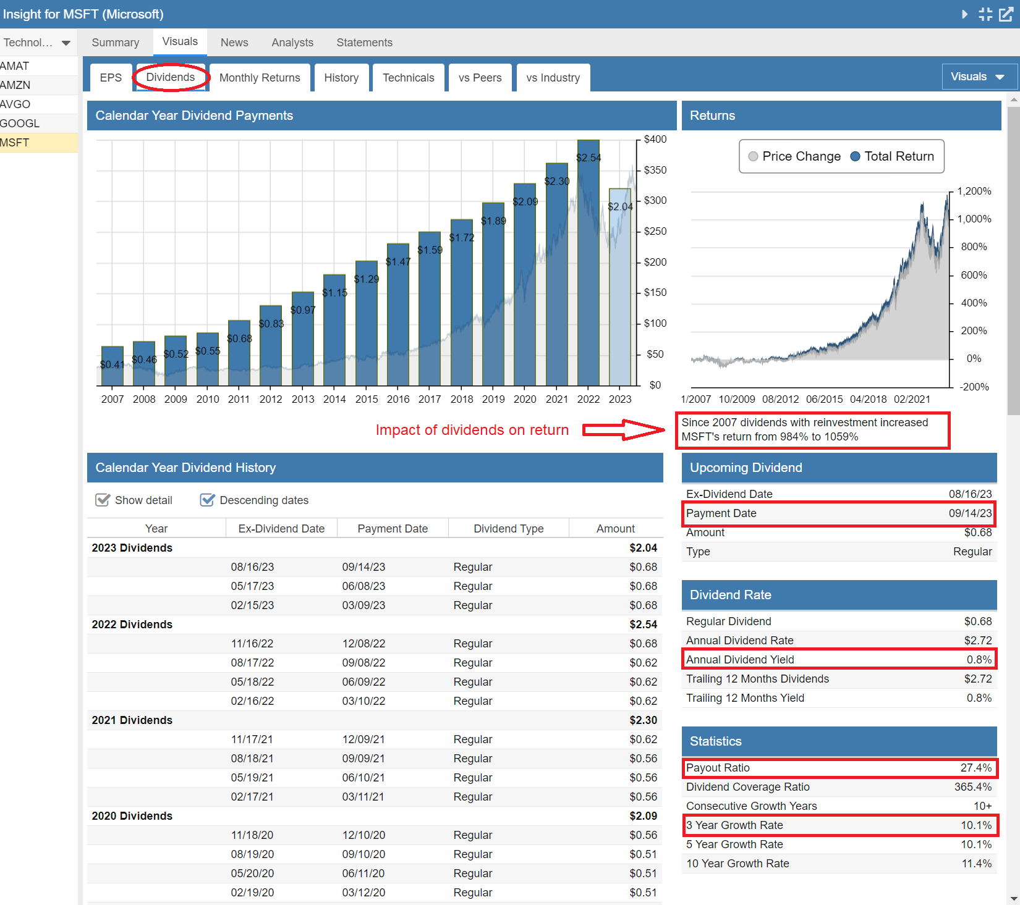Select the Total Return radio button
Screen dimensions: 1020x905
pos(856,156)
